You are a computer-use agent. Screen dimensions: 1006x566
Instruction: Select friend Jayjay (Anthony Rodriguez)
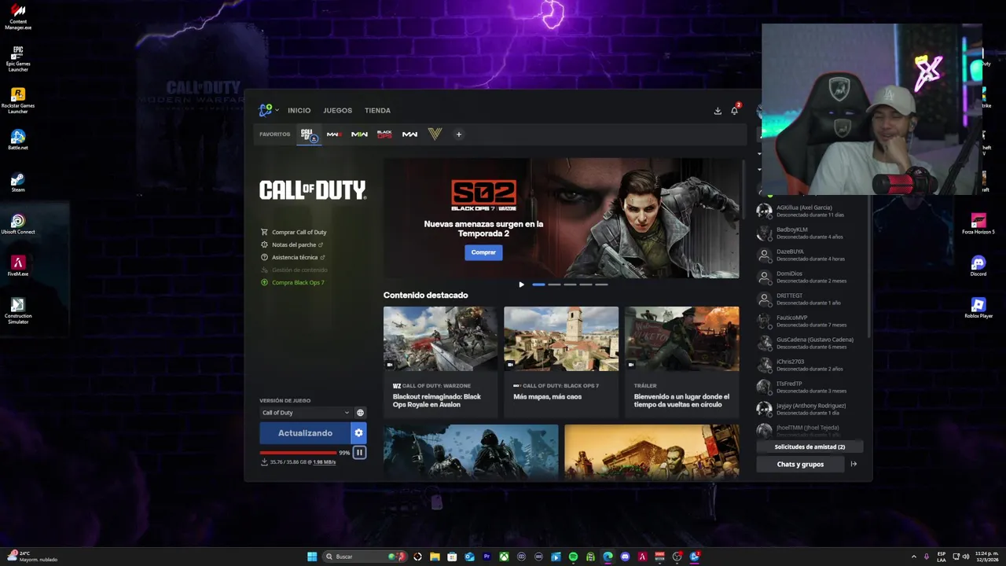[810, 409]
